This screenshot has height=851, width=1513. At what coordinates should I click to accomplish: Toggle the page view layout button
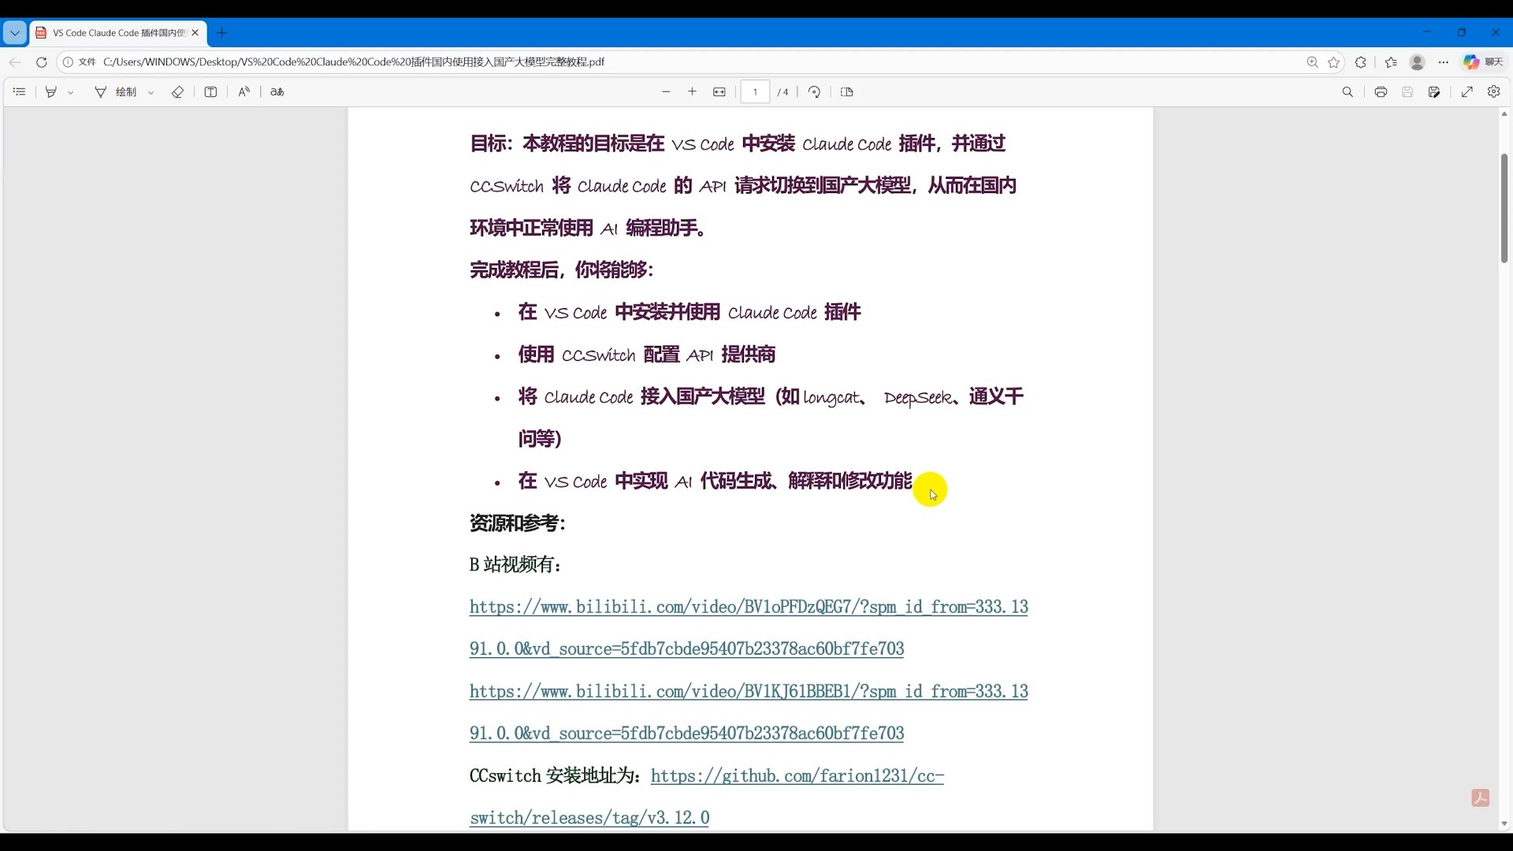tap(847, 92)
